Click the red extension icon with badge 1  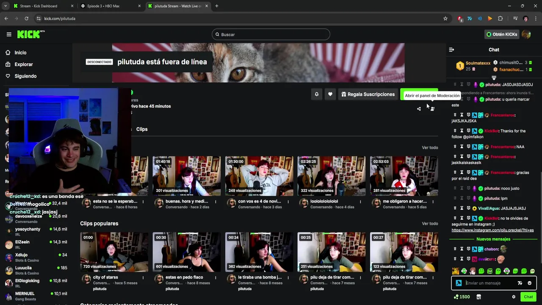pos(460,19)
